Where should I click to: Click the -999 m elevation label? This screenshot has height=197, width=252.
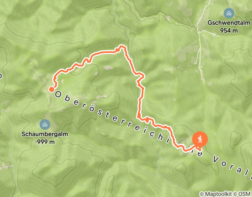(x=45, y=142)
